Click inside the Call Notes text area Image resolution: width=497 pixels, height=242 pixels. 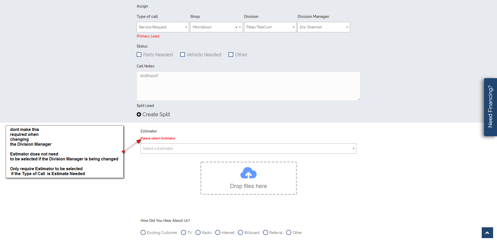click(248, 86)
